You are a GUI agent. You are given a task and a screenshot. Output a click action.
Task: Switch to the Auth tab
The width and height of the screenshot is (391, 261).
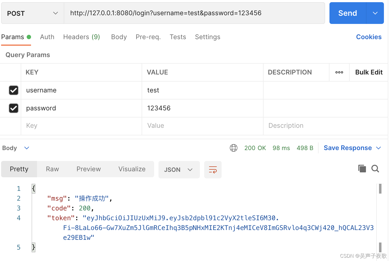coord(47,37)
